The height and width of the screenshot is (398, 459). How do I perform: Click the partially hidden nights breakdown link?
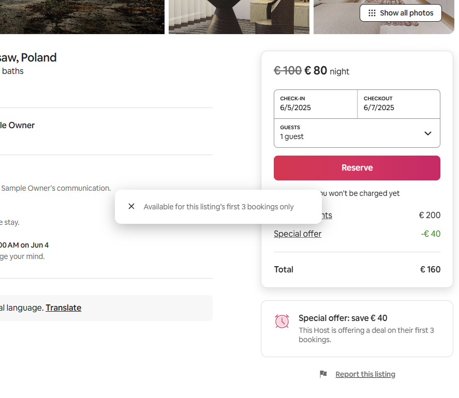pos(327,215)
